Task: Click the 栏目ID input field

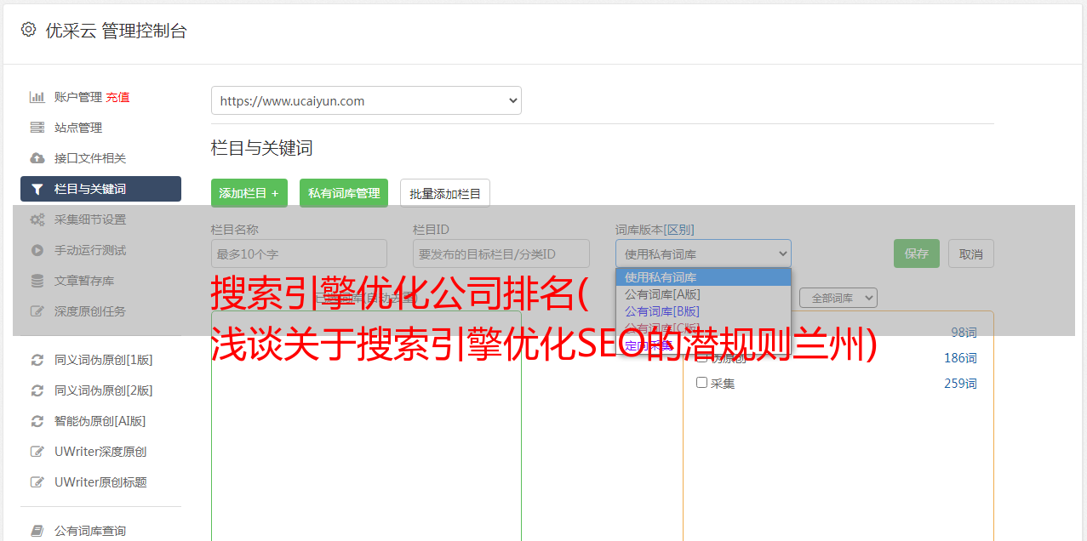Action: (501, 253)
